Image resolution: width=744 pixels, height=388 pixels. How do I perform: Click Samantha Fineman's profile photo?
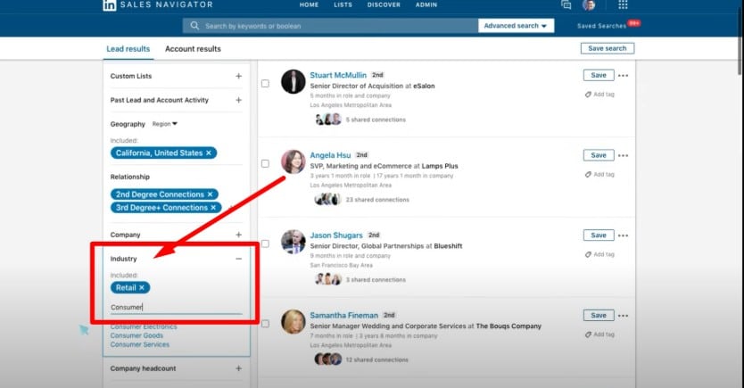[293, 322]
